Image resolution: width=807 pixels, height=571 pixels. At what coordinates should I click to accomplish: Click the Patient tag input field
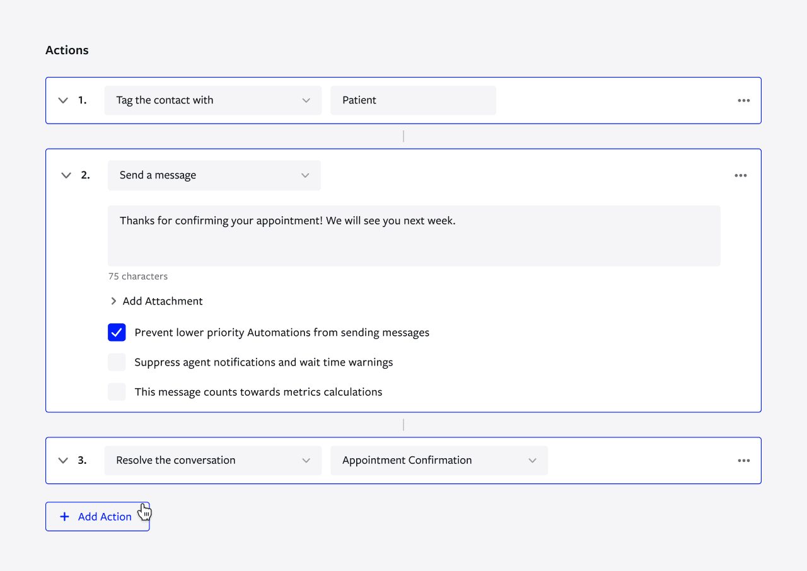[x=413, y=100]
